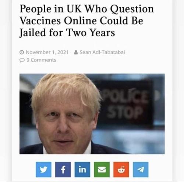Click the word "Comments" under the date
Screen dimensions: 184x182
43,60
